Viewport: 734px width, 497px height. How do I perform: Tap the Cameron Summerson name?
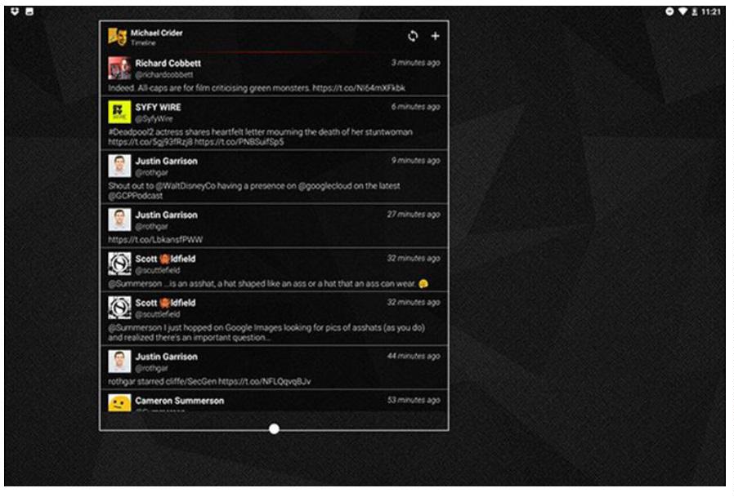coord(180,401)
